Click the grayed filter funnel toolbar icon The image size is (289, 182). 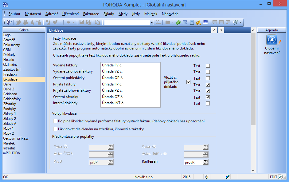tap(158, 22)
